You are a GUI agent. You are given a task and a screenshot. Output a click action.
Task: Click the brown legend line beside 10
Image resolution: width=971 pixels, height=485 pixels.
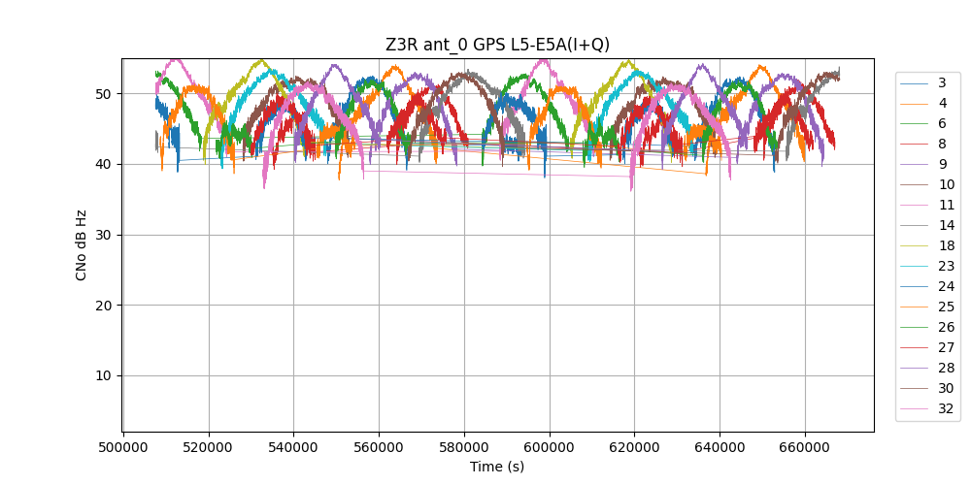point(914,185)
